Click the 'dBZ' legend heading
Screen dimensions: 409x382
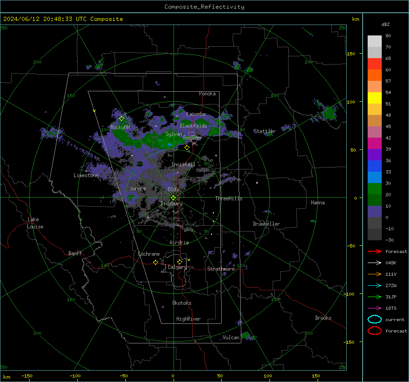coord(385,25)
